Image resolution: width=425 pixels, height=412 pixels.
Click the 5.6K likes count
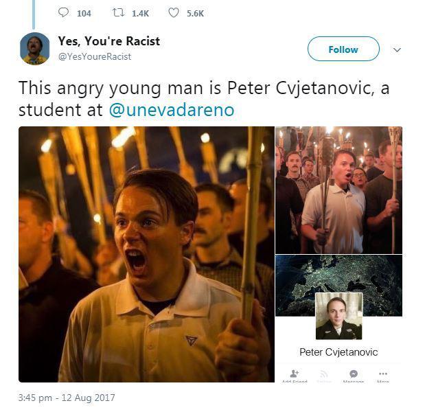(x=195, y=13)
